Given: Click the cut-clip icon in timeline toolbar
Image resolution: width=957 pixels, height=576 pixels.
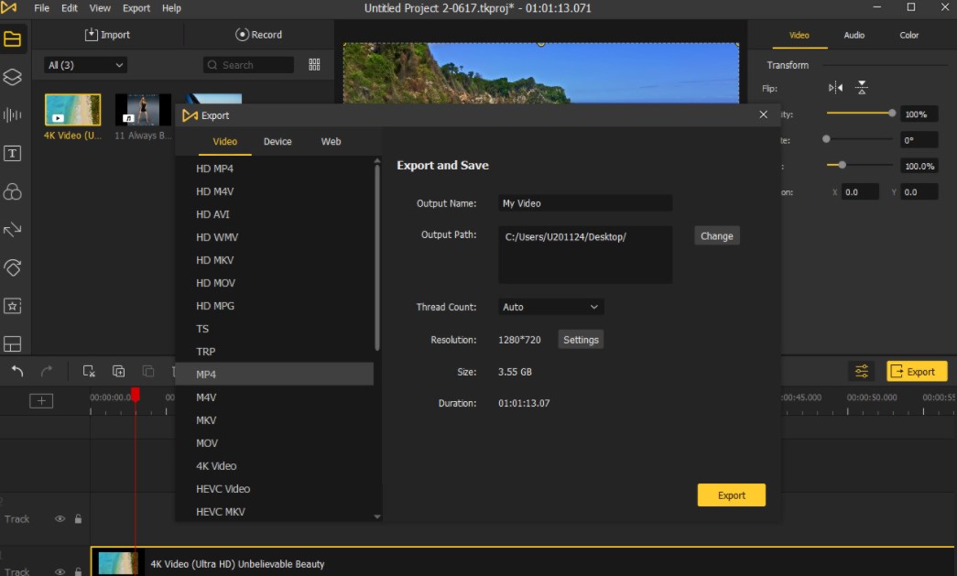Looking at the screenshot, I should click(x=89, y=371).
